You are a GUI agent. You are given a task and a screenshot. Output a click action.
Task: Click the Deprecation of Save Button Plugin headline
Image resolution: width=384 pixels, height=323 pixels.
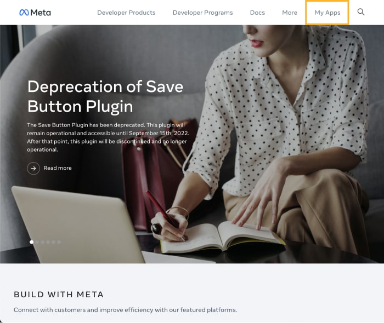pos(105,96)
